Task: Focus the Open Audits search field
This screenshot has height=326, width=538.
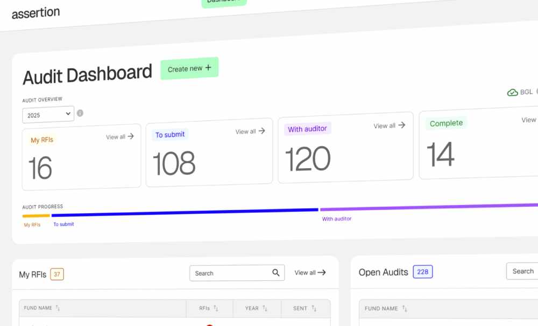Action: tap(522, 271)
